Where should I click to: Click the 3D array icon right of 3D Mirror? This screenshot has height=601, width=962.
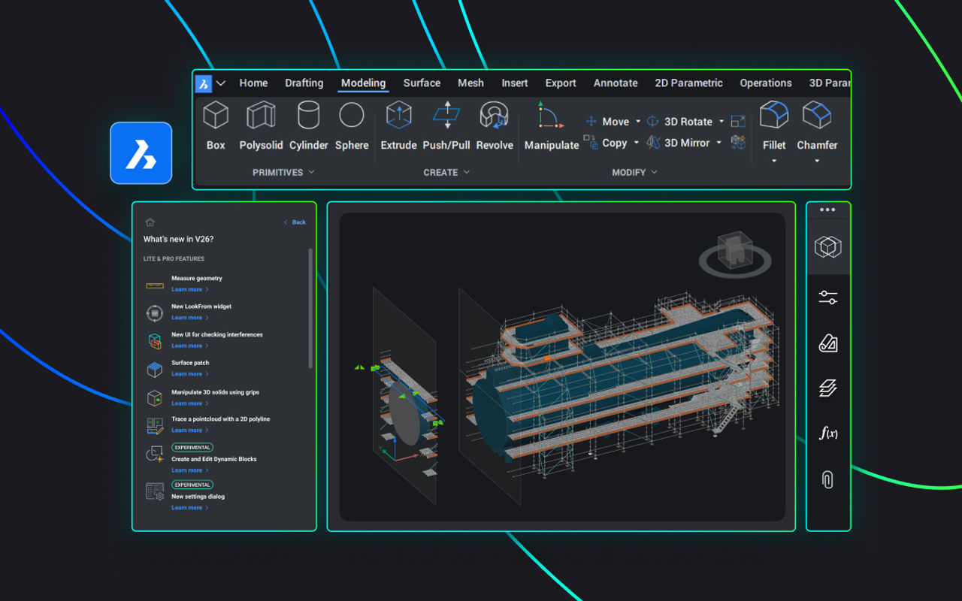coord(737,141)
